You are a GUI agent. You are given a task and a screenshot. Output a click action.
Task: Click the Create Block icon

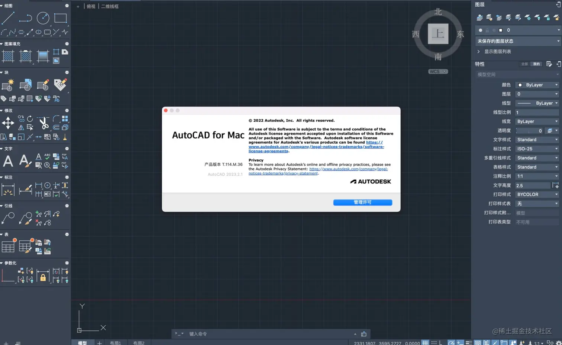pos(8,85)
